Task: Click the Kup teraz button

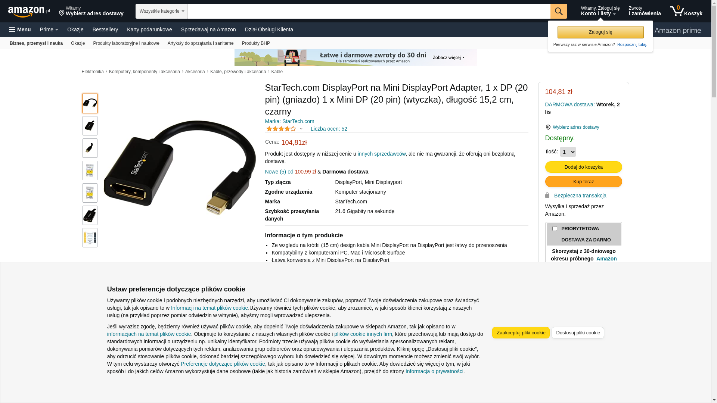Action: click(583, 181)
